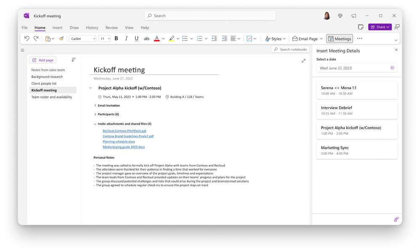The height and width of the screenshot is (252, 420).
Task: Switch to the Insert tab
Action: [x=57, y=27]
